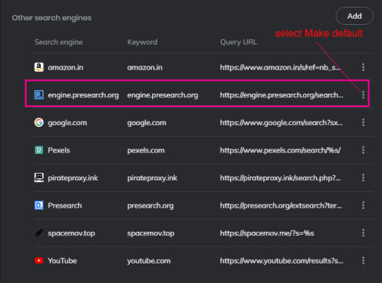Click the pexels.com keyword

[146, 150]
